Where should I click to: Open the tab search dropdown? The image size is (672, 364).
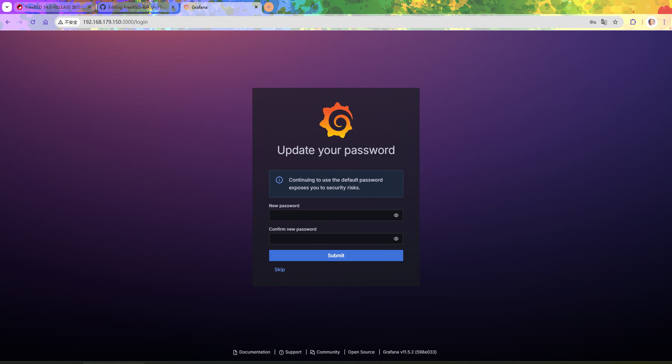click(7, 7)
